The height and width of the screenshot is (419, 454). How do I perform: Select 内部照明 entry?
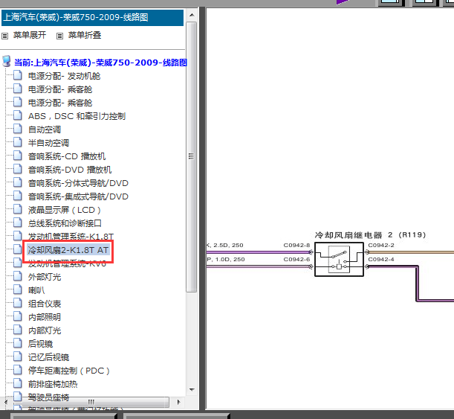click(x=45, y=317)
